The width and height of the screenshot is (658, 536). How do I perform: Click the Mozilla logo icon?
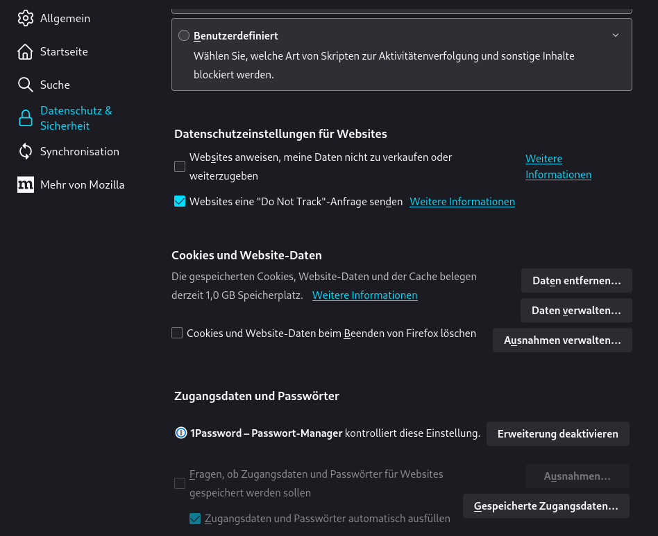26,184
